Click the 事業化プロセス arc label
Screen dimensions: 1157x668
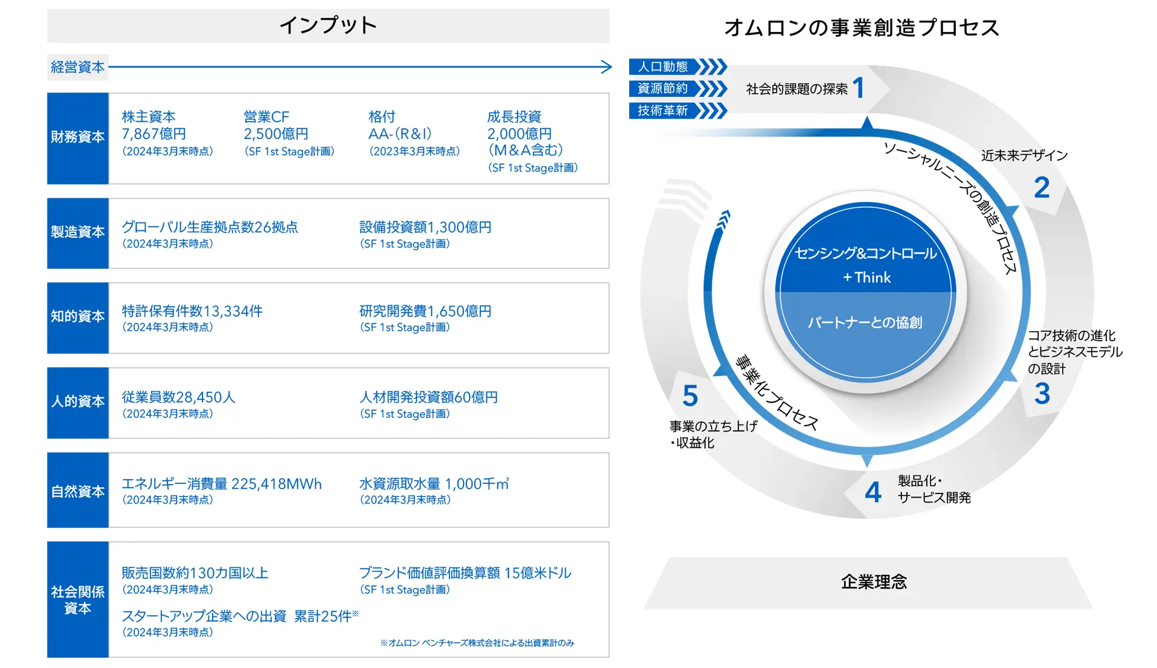pyautogui.click(x=777, y=393)
